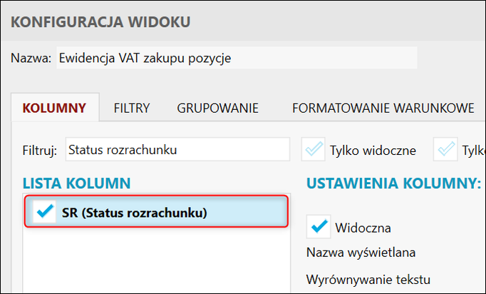This screenshot has height=294, width=486.
Task: Click the USTAWIENIA KOLUMNY heading
Action: 393,183
